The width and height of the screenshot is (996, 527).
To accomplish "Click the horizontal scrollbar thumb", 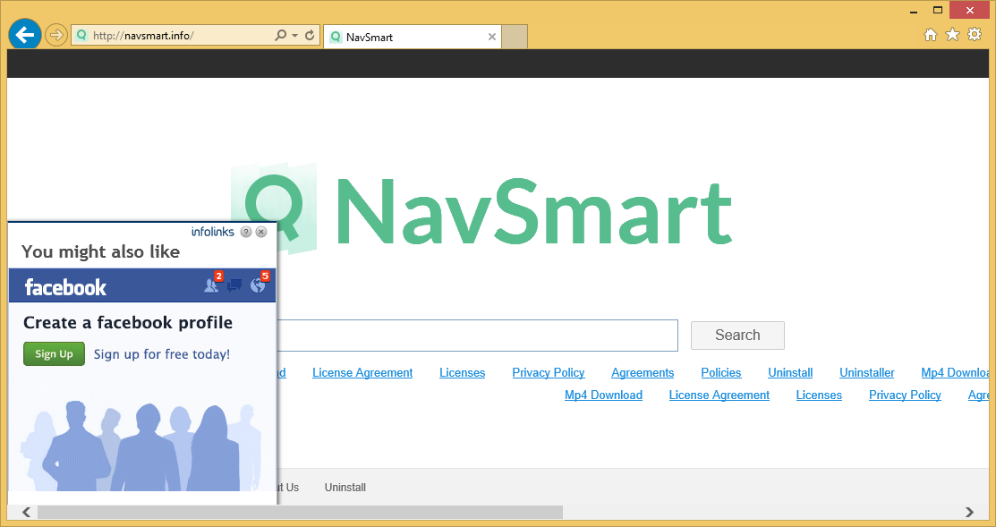I will click(x=300, y=512).
